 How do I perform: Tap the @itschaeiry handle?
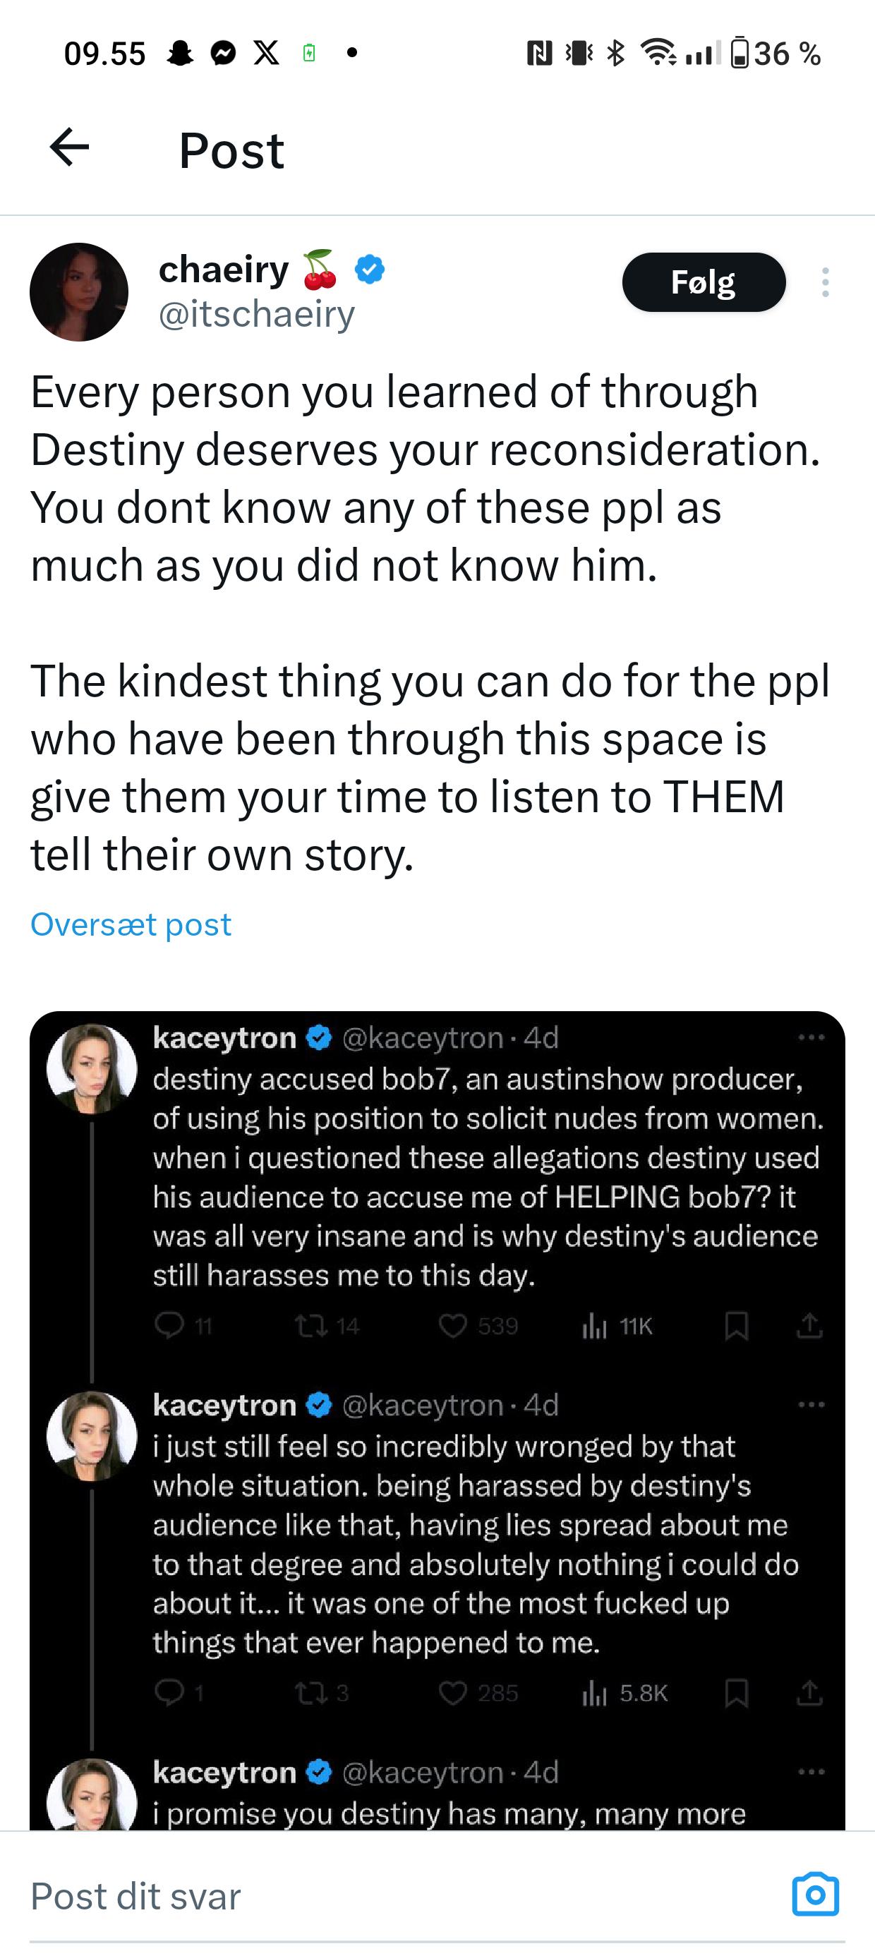pyautogui.click(x=257, y=315)
